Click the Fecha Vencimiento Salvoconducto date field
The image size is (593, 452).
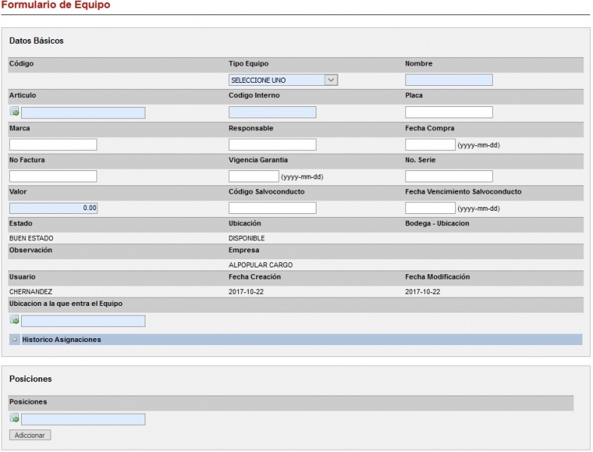(x=429, y=208)
